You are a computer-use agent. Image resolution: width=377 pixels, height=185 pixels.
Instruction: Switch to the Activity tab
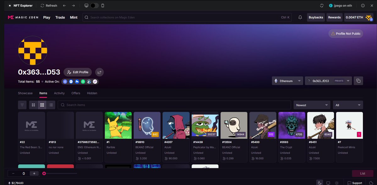click(x=59, y=93)
